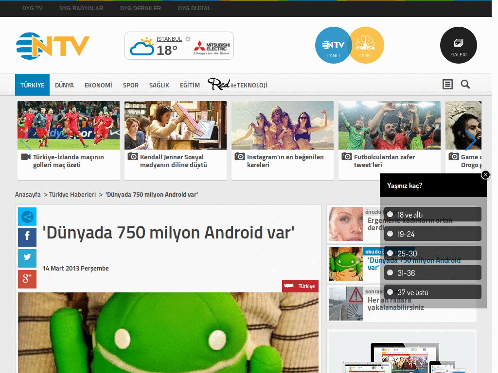498x373 pixels.
Task: Click the '18°' temperature reading
Action: (167, 50)
